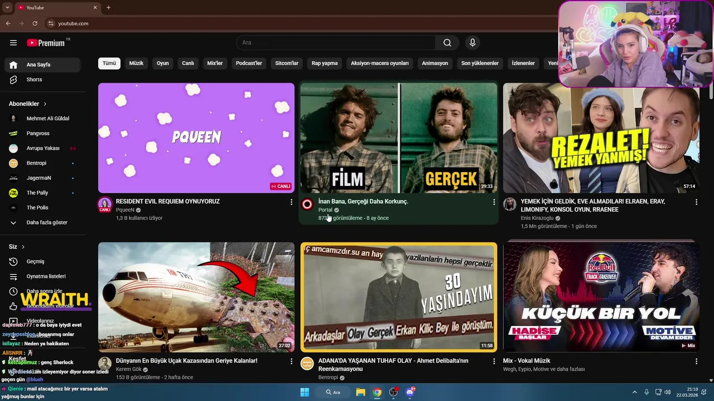Close the YouTube browser tab
Image resolution: width=714 pixels, height=401 pixels.
[x=95, y=7]
